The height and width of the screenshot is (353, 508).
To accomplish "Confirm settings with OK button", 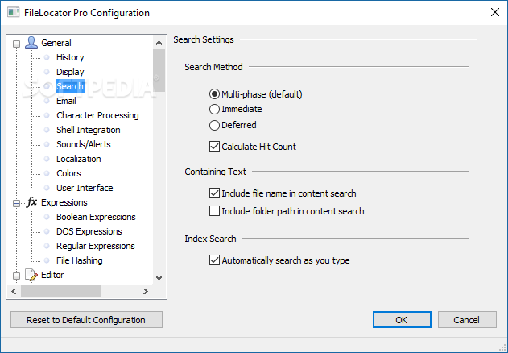I will pos(402,320).
